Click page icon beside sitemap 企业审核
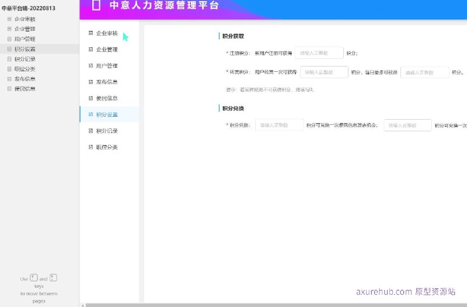Image resolution: width=467 pixels, height=307 pixels. [9, 19]
